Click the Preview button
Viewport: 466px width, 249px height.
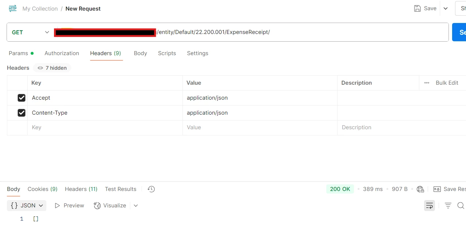(69, 206)
